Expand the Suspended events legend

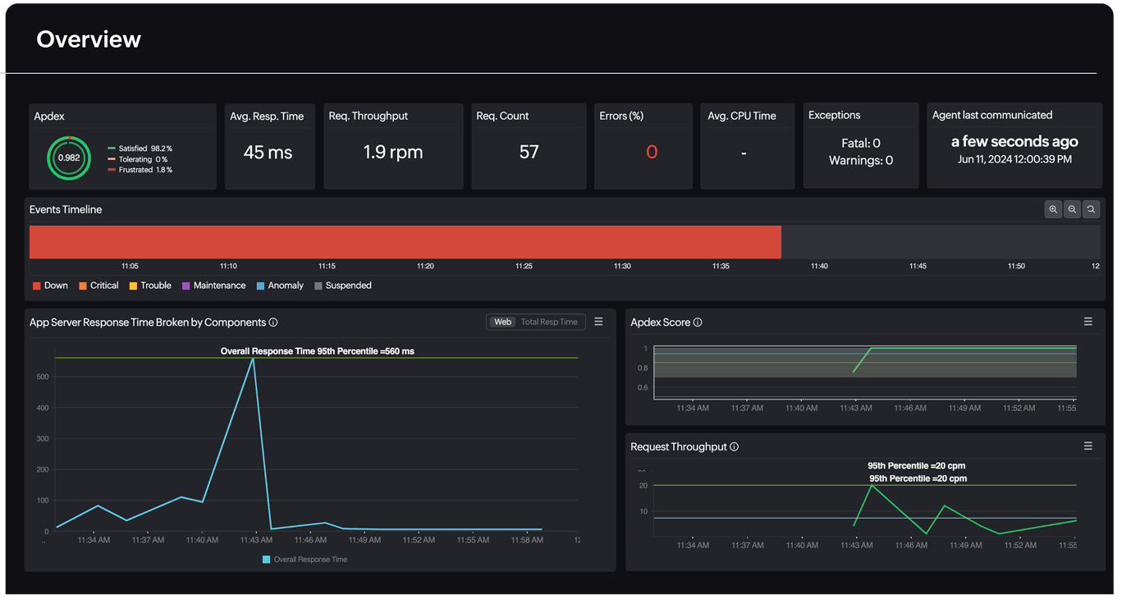[343, 285]
